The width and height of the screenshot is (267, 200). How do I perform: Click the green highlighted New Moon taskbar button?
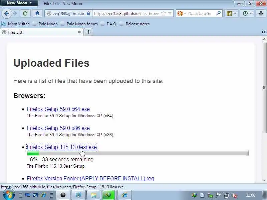click(108, 195)
